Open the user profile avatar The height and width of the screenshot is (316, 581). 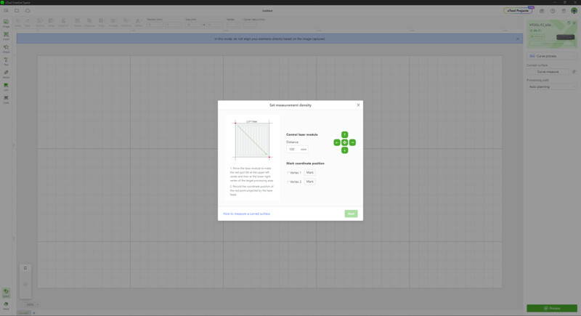pyautogui.click(x=574, y=11)
